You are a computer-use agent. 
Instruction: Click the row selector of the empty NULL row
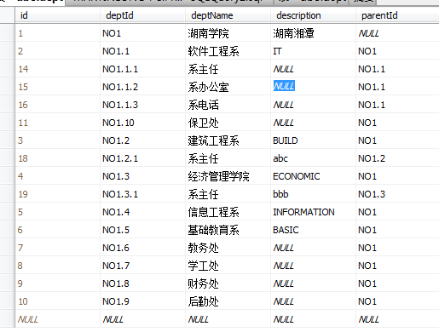click(x=7, y=319)
